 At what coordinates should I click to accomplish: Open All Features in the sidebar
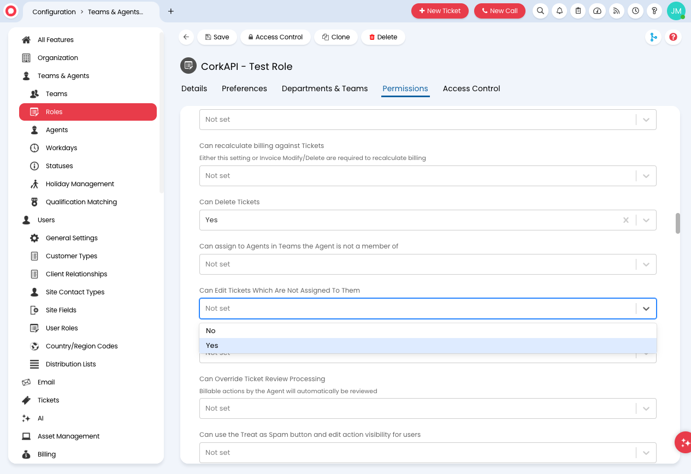[55, 40]
